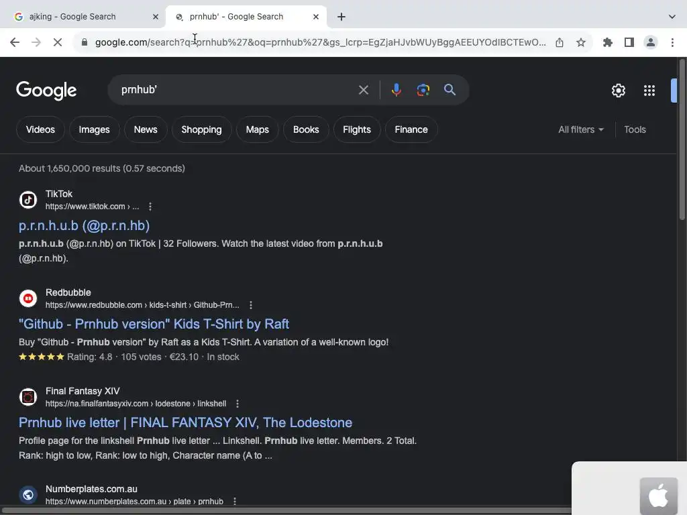Open Google quick settings gear
This screenshot has width=687, height=515.
tap(618, 91)
